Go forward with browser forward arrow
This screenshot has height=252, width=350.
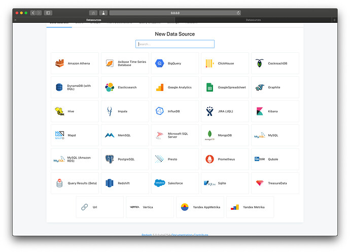[39, 13]
